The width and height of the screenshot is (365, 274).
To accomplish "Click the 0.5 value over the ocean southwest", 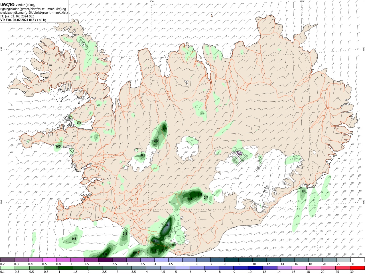I will coord(74,239).
